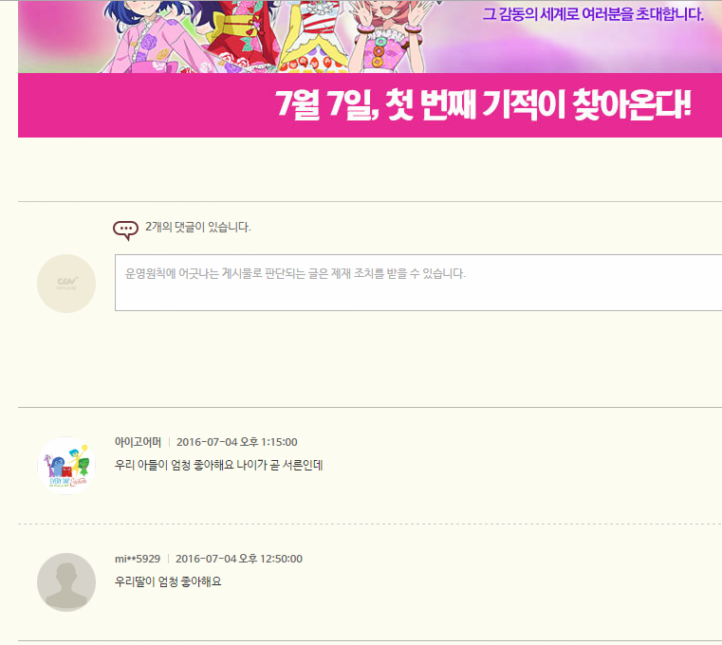Focus the comment text input box
The width and height of the screenshot is (722, 645).
click(418, 283)
